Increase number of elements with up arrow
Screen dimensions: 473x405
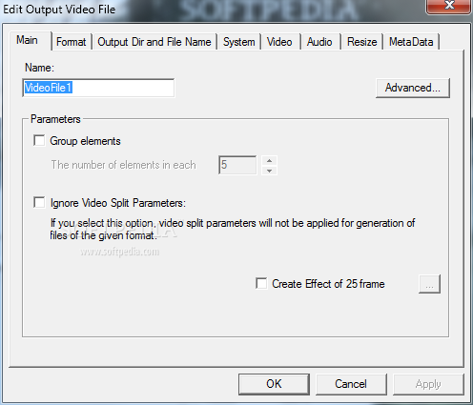tap(269, 160)
